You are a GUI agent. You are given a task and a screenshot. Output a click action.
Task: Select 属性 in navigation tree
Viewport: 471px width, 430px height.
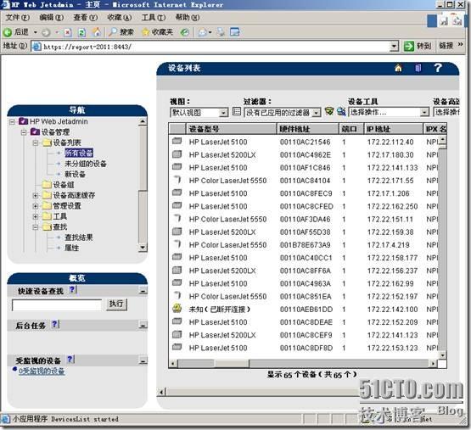[x=72, y=248]
